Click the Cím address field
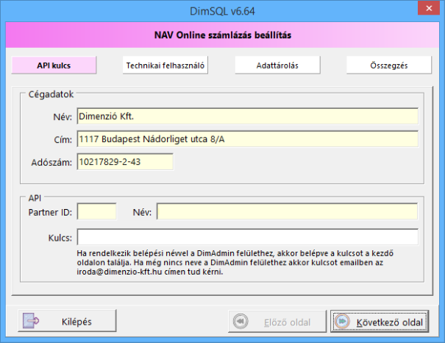The image size is (445, 343). (x=247, y=139)
